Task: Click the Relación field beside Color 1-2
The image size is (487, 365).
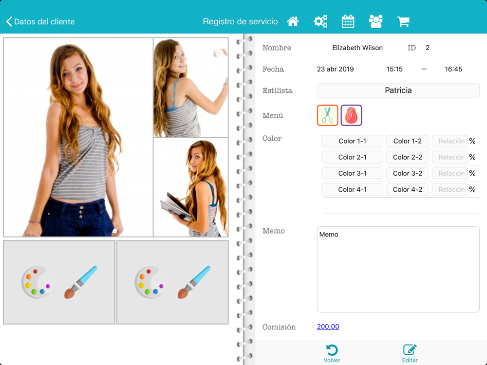Action: point(450,141)
